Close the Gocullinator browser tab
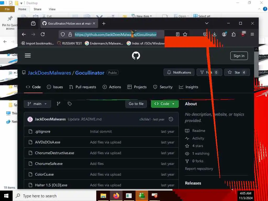Image resolution: width=268 pixels, height=201 pixels. pos(94,23)
